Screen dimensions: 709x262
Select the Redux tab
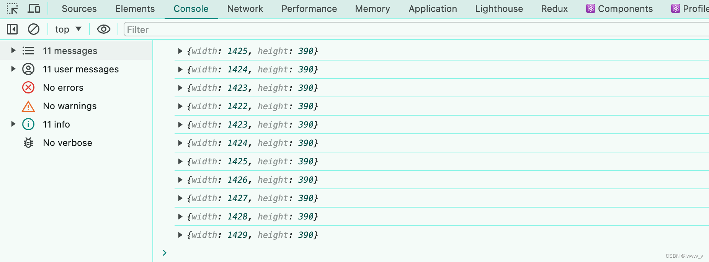[x=554, y=9]
